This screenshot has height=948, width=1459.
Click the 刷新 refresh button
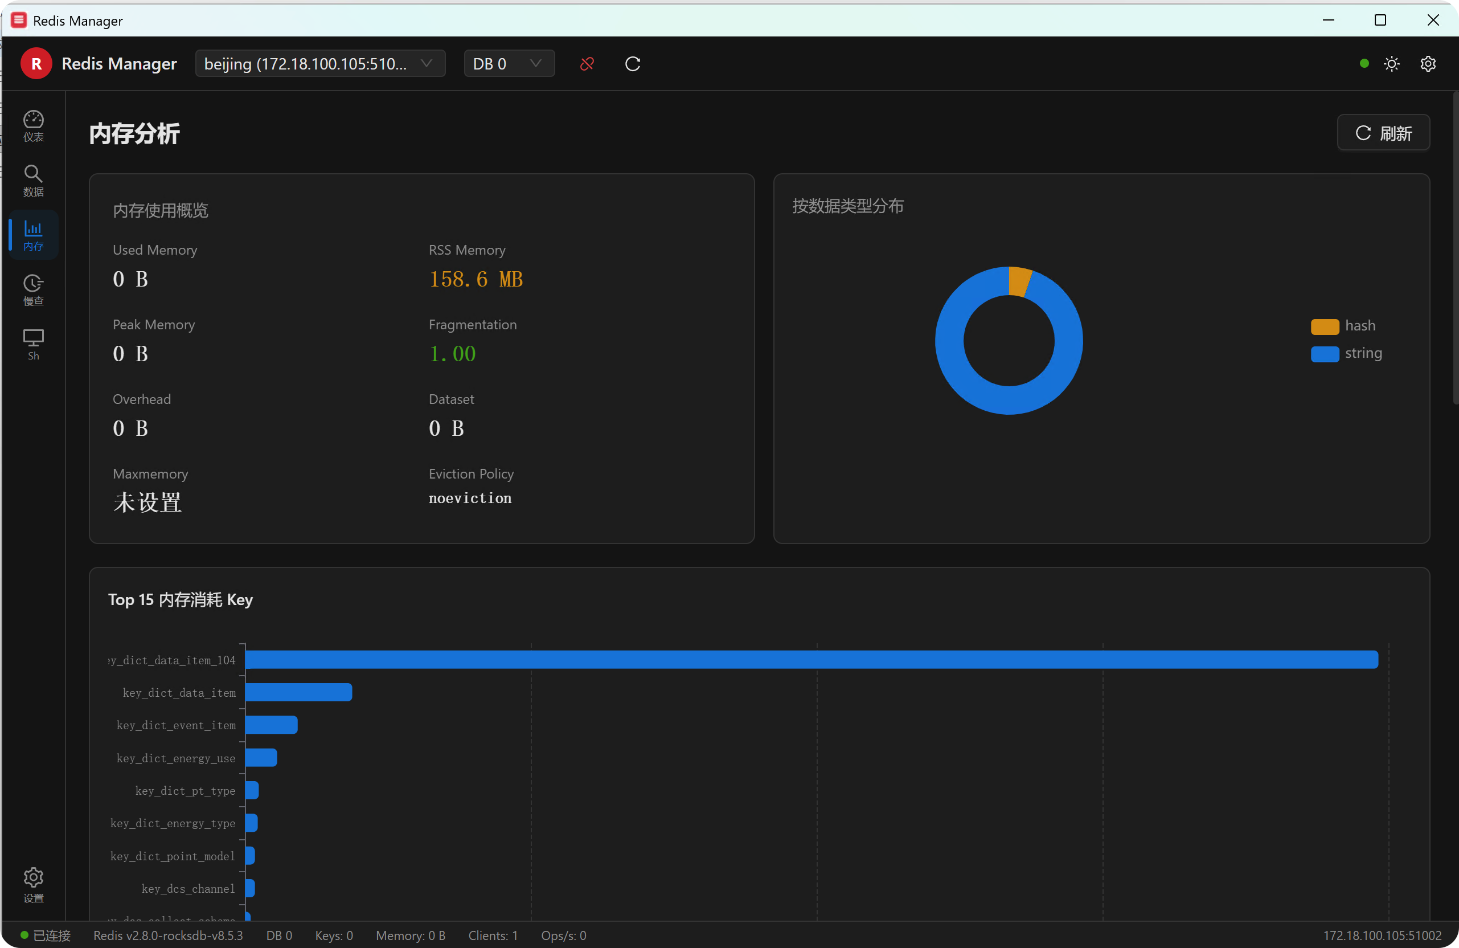pyautogui.click(x=1383, y=132)
